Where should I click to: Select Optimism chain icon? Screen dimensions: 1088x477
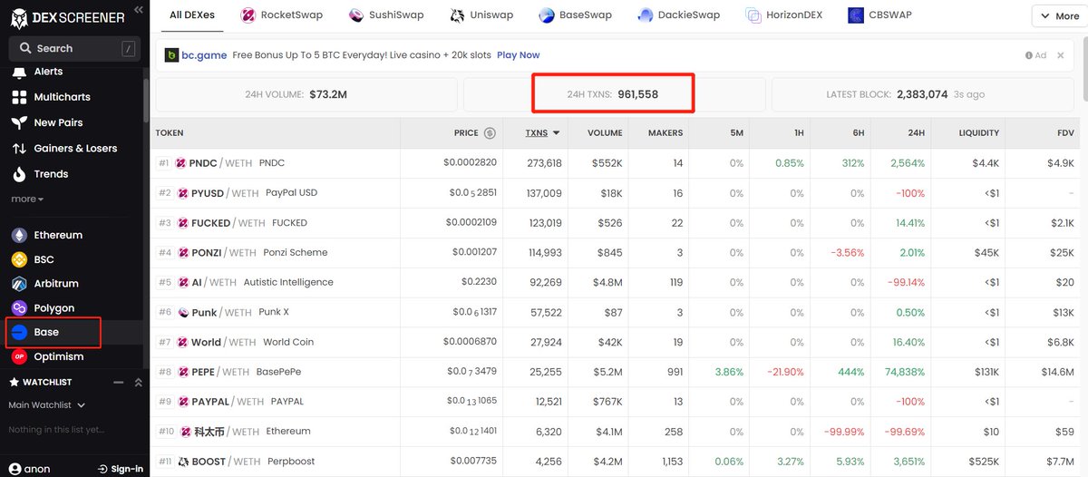point(19,356)
